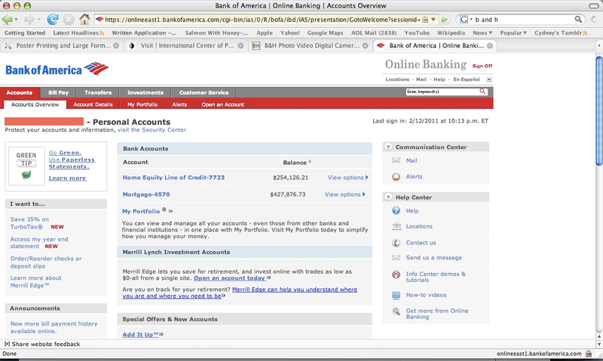Expand View options for Mortgage-4570
Viewport: 603px width, 361px height.
pyautogui.click(x=345, y=195)
